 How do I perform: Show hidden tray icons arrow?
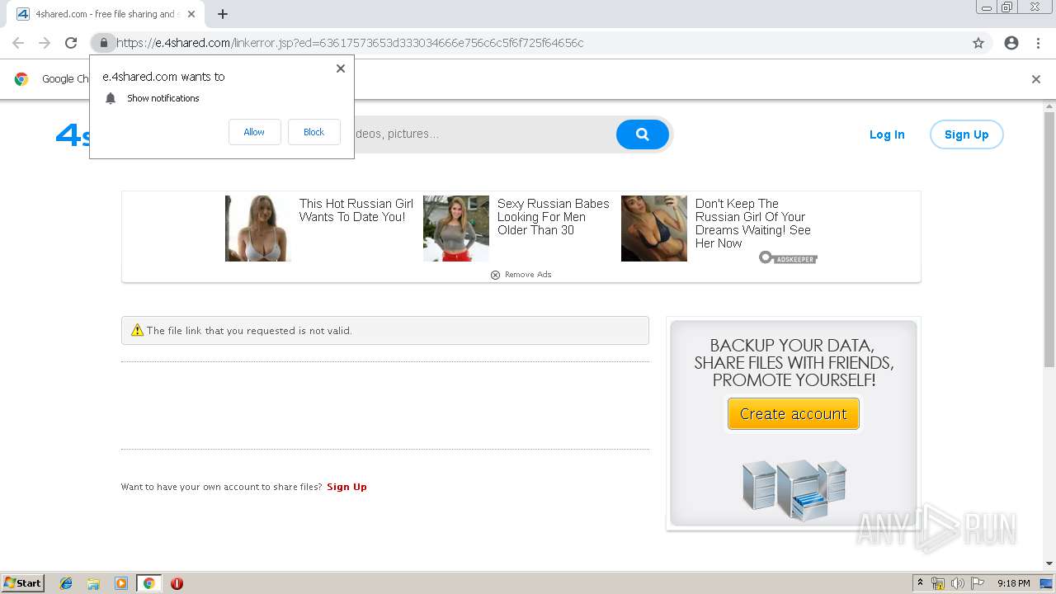(x=921, y=583)
